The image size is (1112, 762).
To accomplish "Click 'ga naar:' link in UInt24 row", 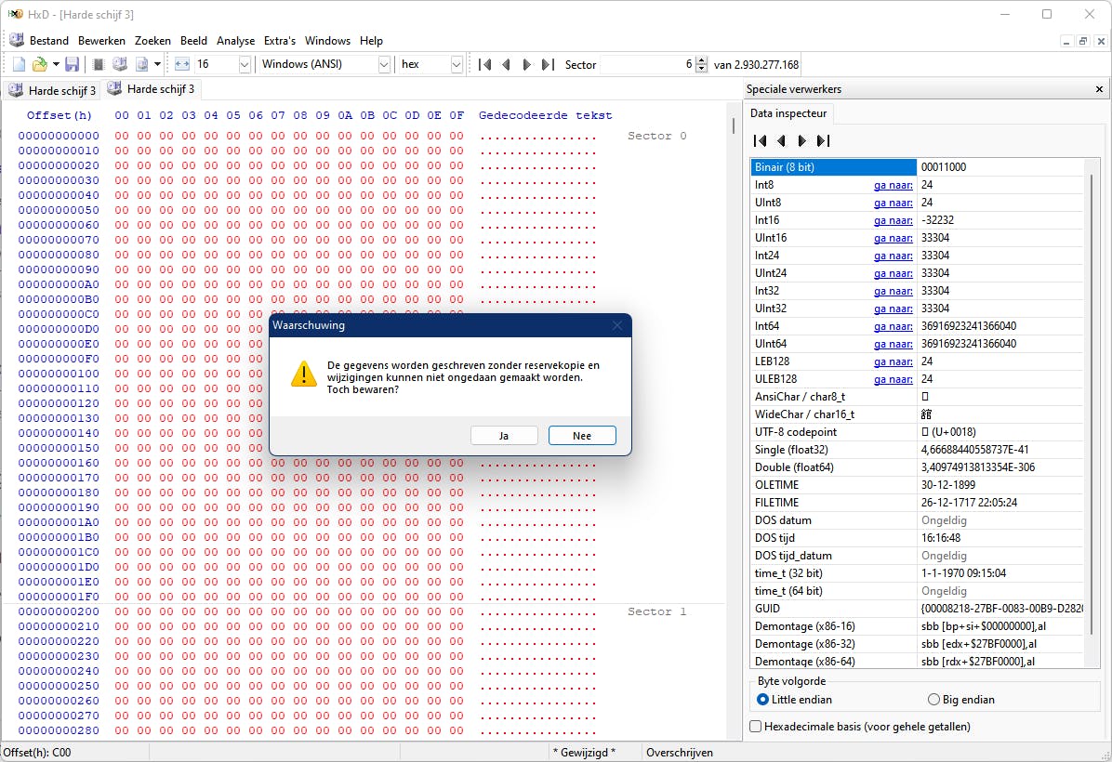I will click(x=893, y=273).
